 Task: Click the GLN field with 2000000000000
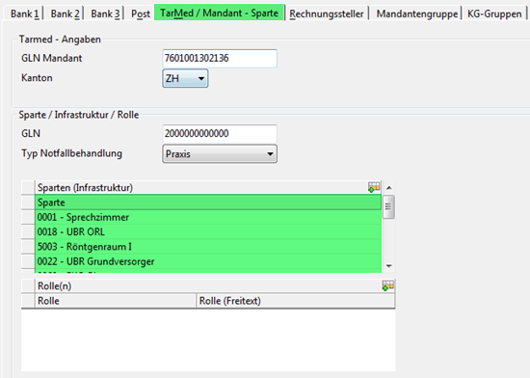point(220,133)
